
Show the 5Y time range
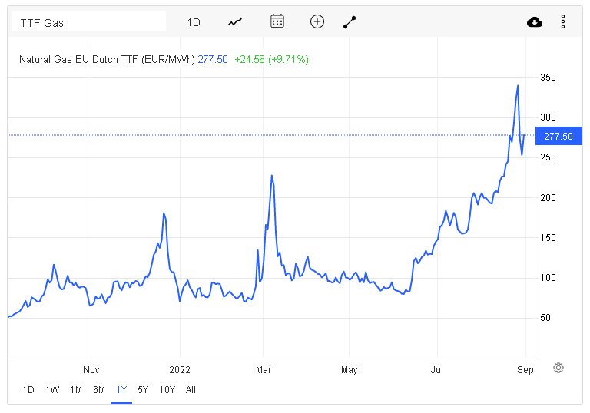click(x=143, y=390)
